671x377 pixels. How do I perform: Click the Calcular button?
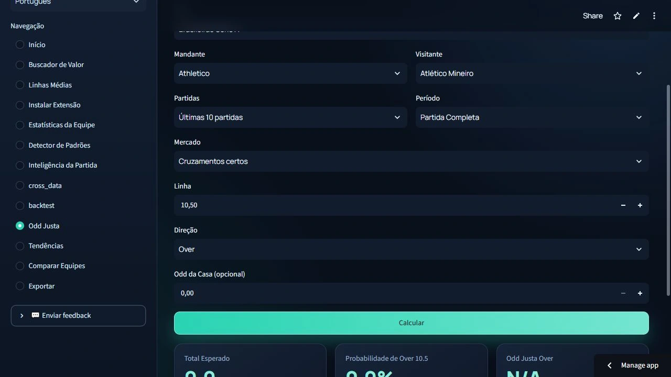[x=412, y=323]
